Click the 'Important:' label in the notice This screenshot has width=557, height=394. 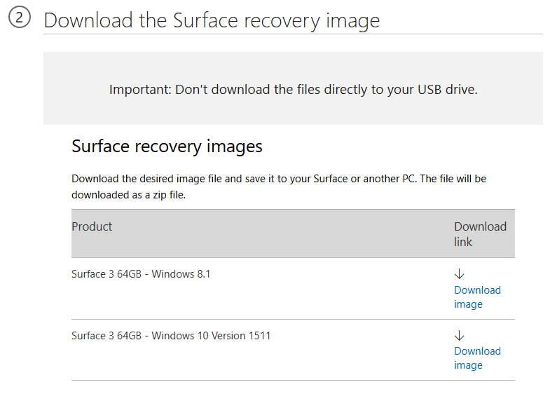pos(140,90)
